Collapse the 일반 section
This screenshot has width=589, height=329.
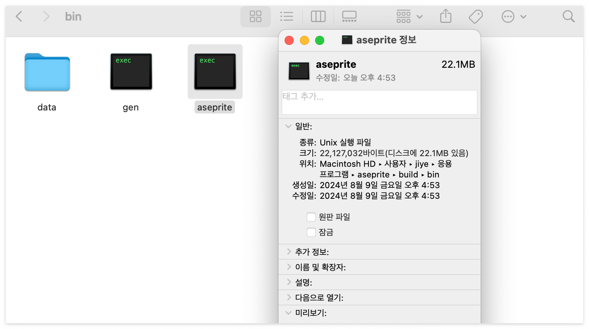pyautogui.click(x=288, y=126)
